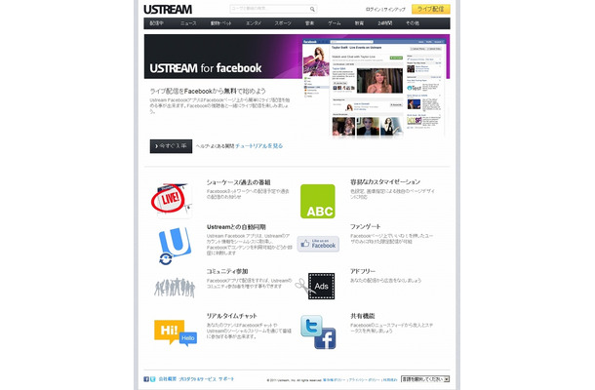This screenshot has width=595, height=390.
Task: Open the 会社概要 footer link
Action: 168,379
